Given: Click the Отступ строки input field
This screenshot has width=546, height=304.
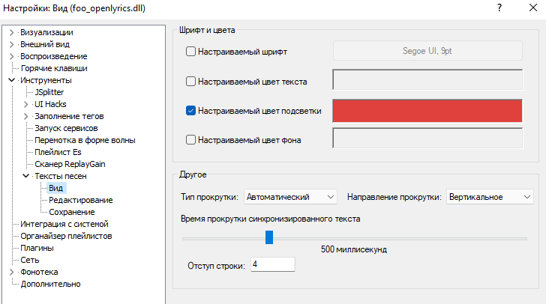Looking at the screenshot, I should coord(273,264).
